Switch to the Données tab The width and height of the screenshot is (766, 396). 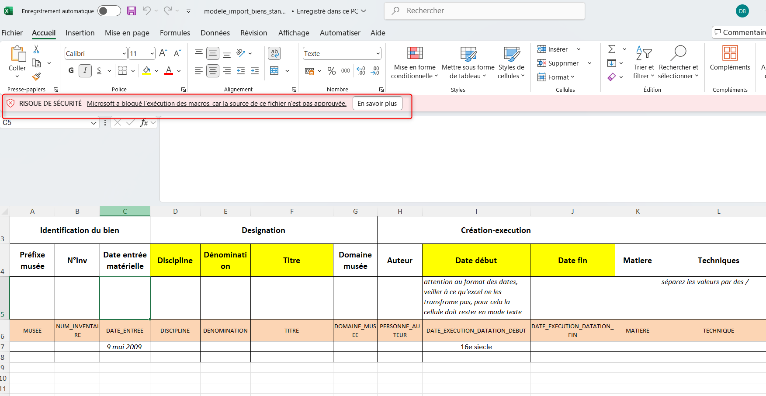(215, 33)
